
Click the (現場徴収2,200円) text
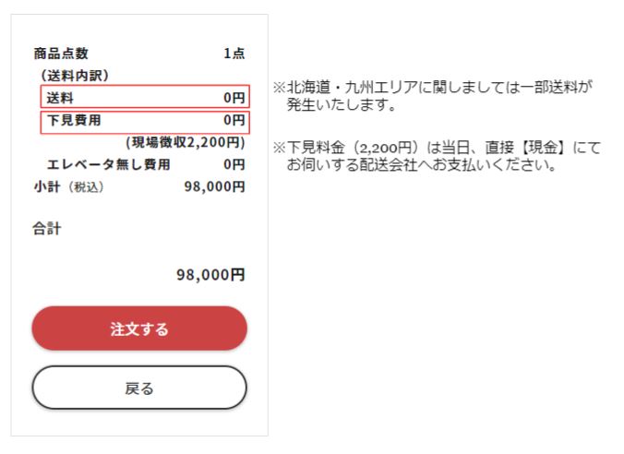coord(185,142)
